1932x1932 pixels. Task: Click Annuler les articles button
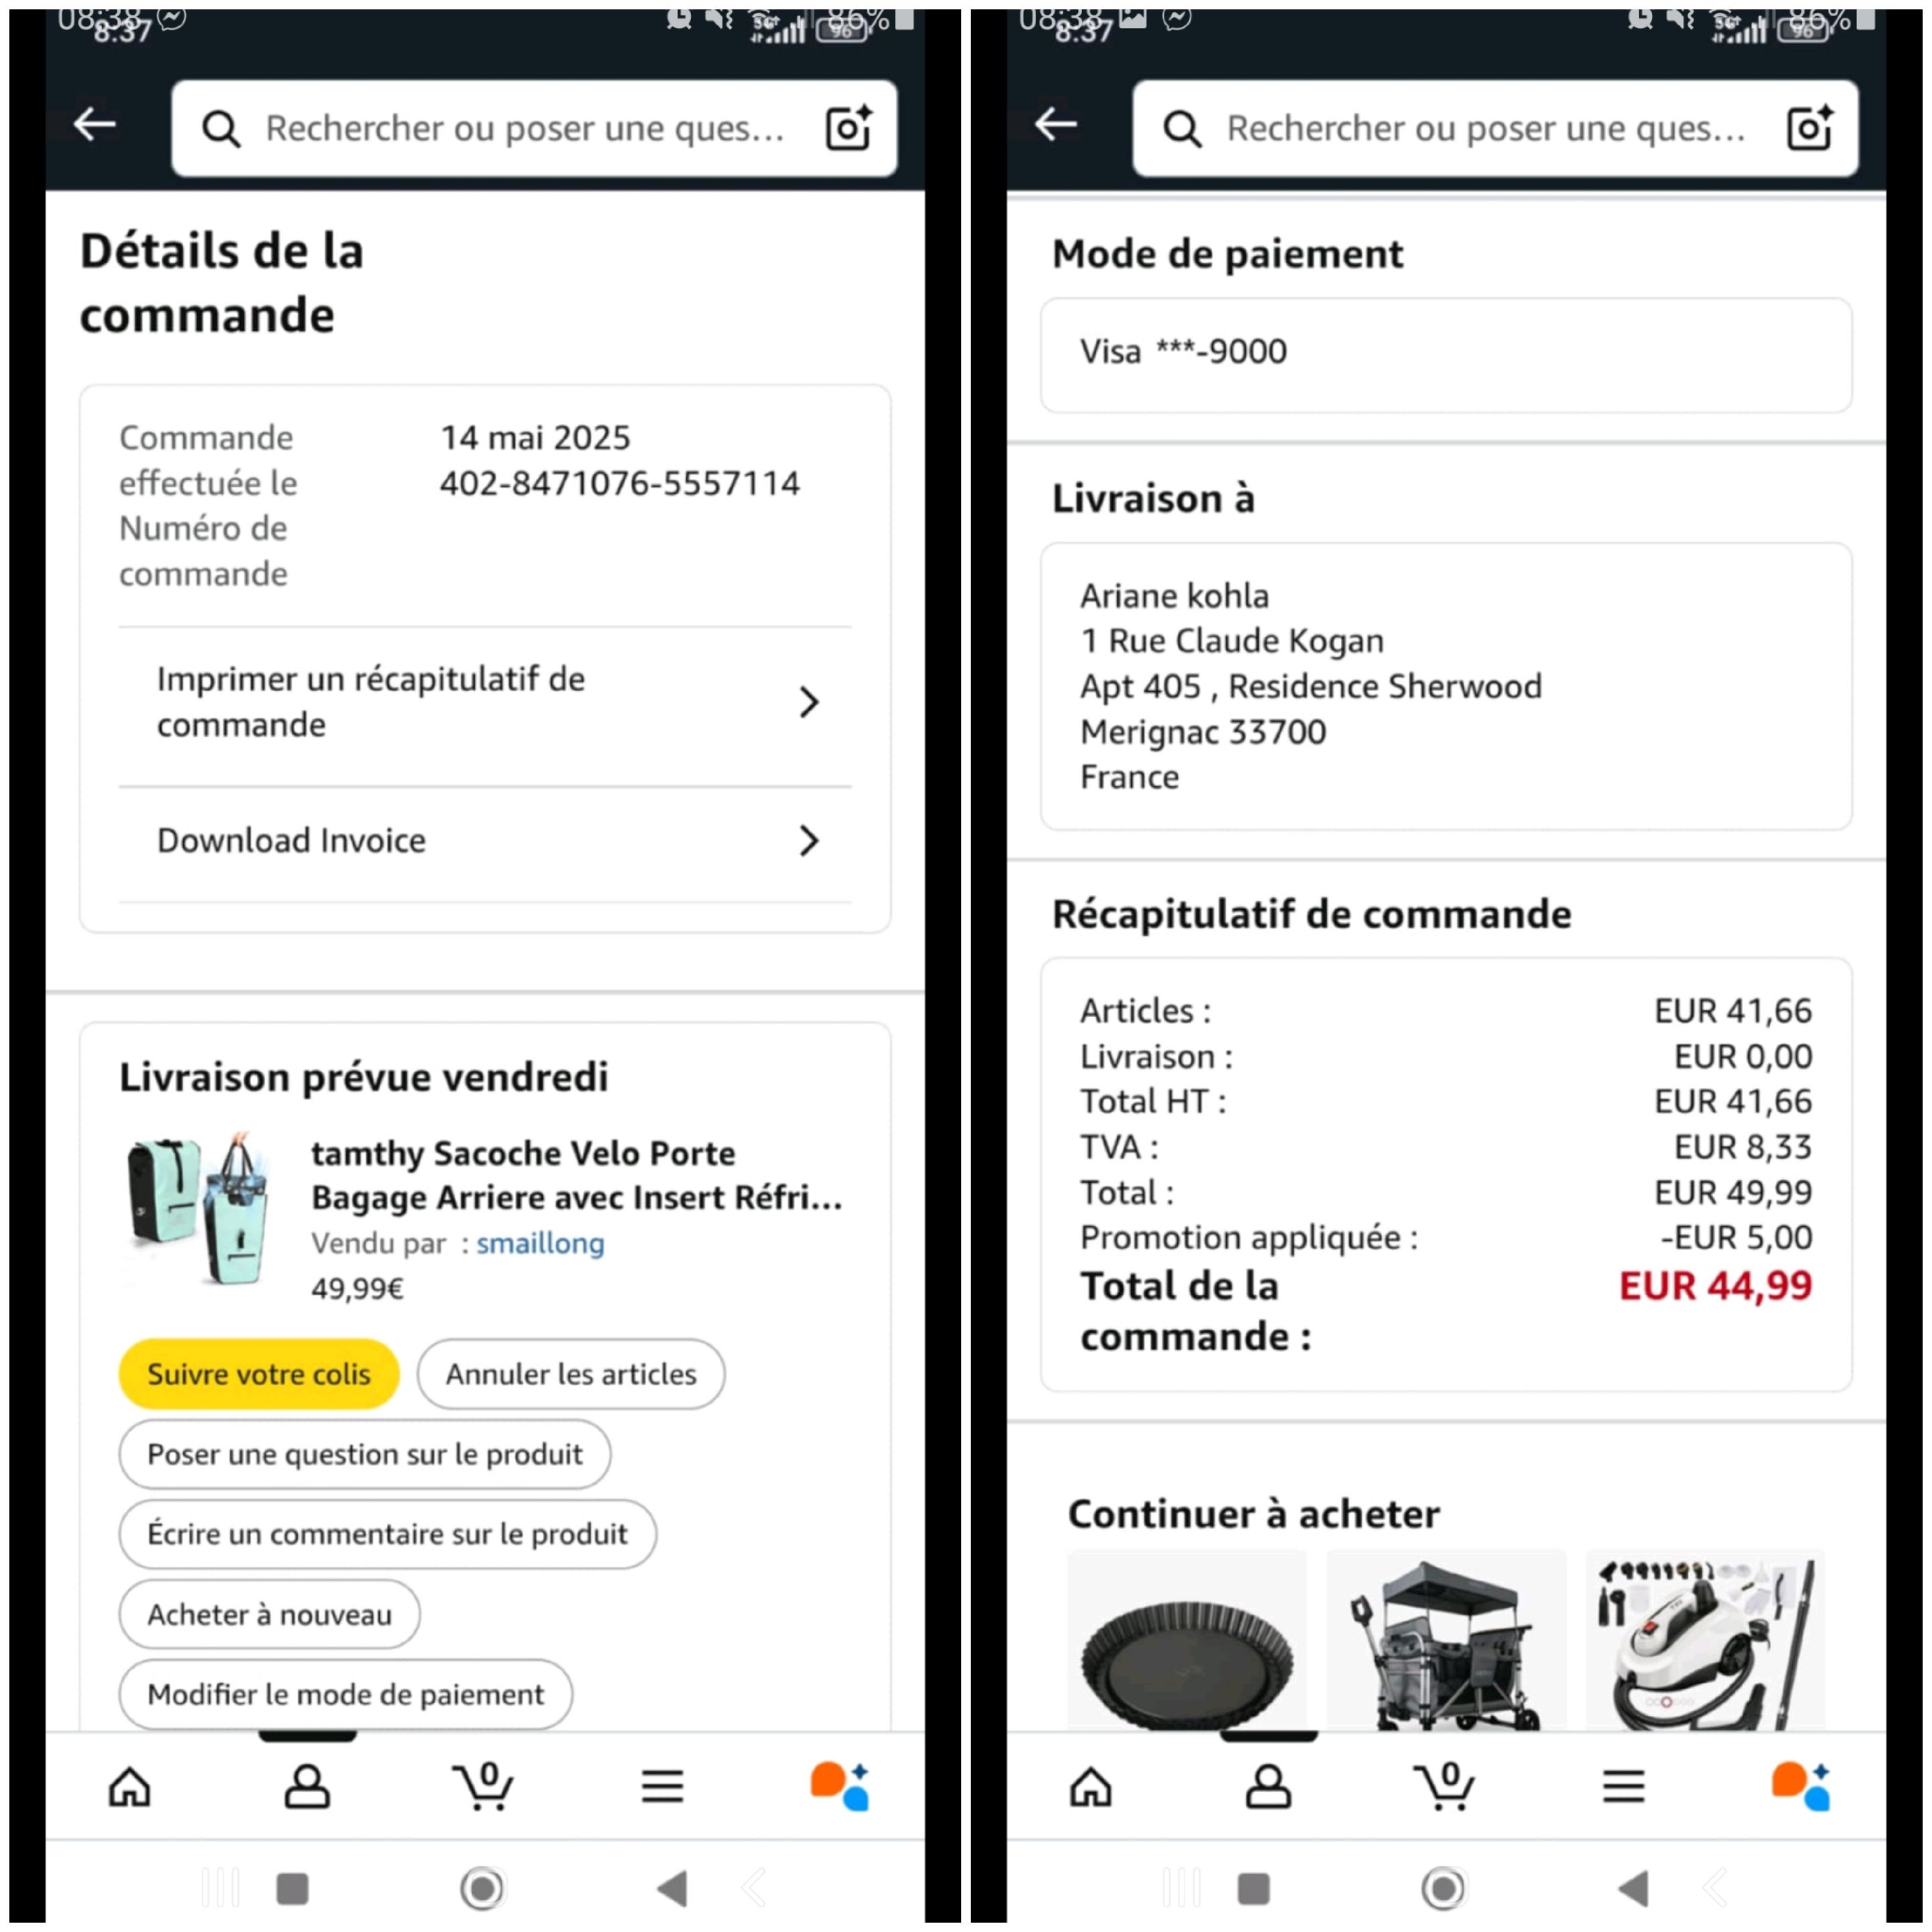click(571, 1374)
